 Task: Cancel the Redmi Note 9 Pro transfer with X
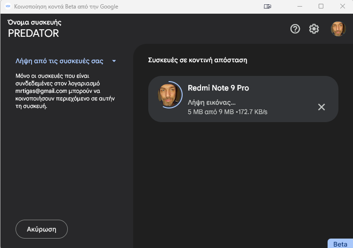pyautogui.click(x=321, y=107)
